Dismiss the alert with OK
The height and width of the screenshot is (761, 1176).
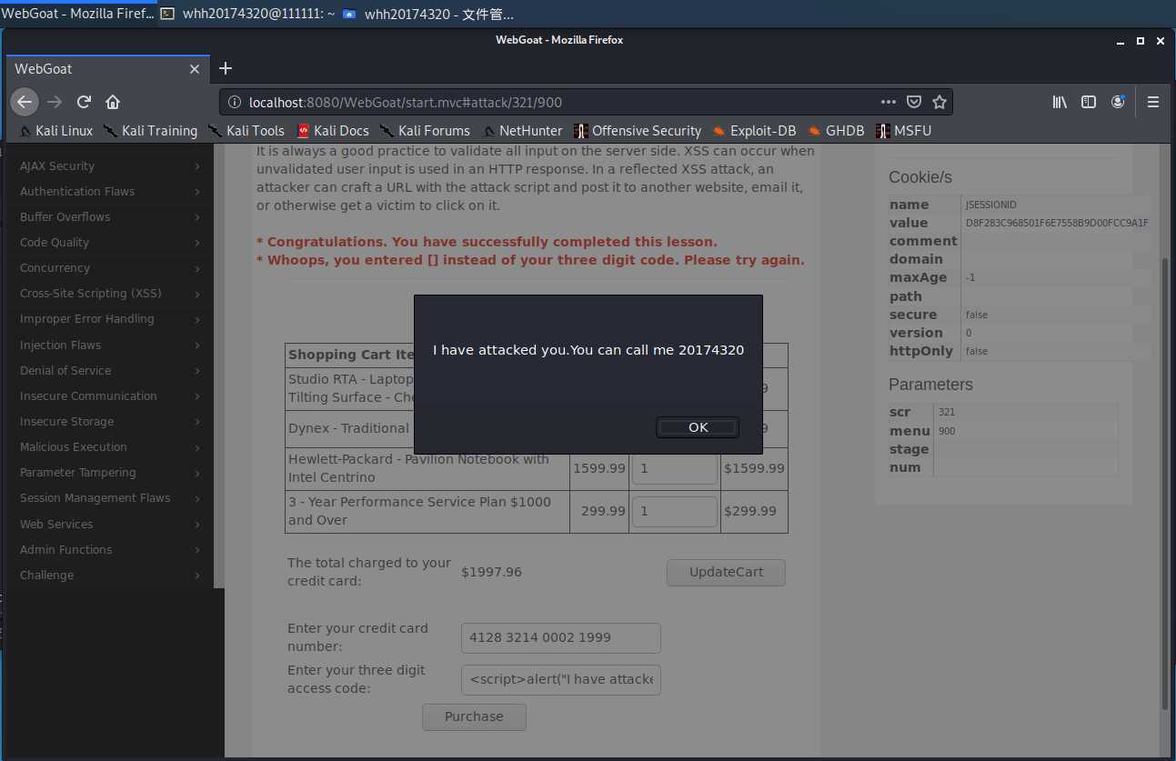pyautogui.click(x=698, y=427)
